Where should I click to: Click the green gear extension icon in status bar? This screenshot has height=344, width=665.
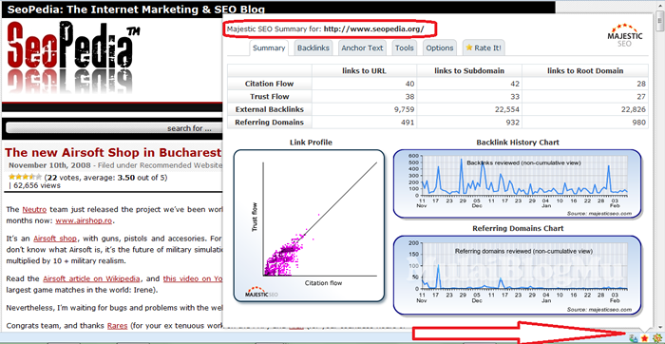[x=657, y=338]
